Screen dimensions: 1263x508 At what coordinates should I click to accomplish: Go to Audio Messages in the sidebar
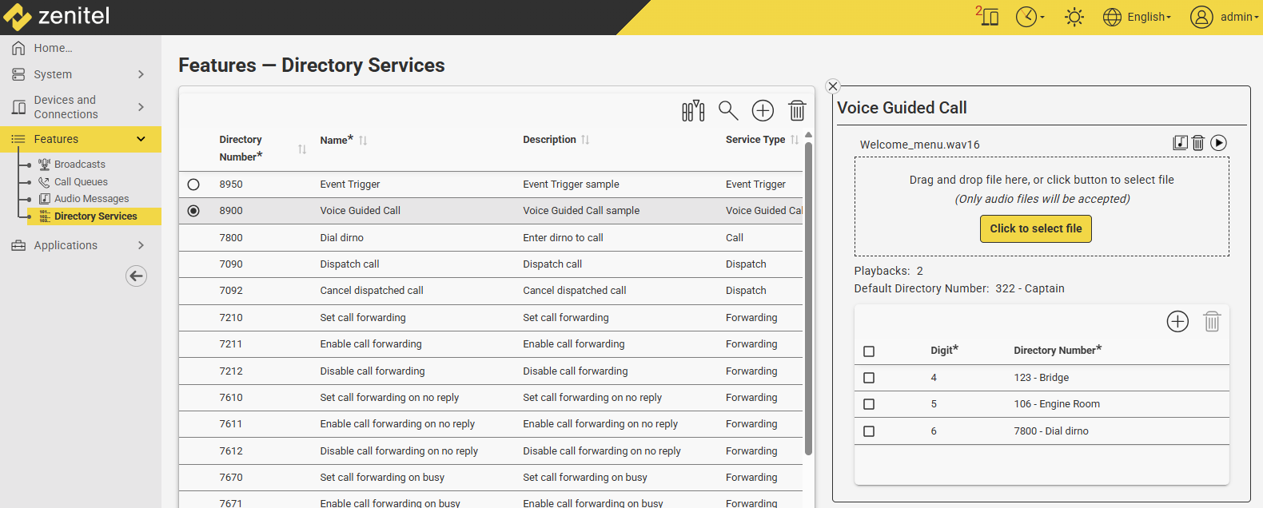tap(91, 199)
